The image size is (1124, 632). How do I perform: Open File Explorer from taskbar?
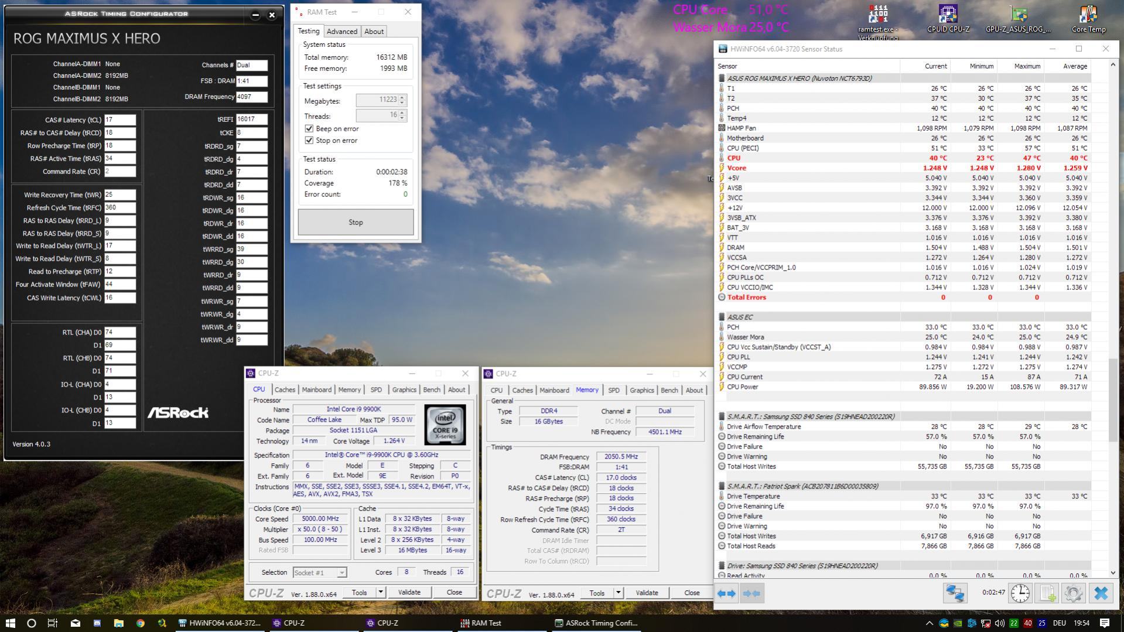click(x=118, y=623)
